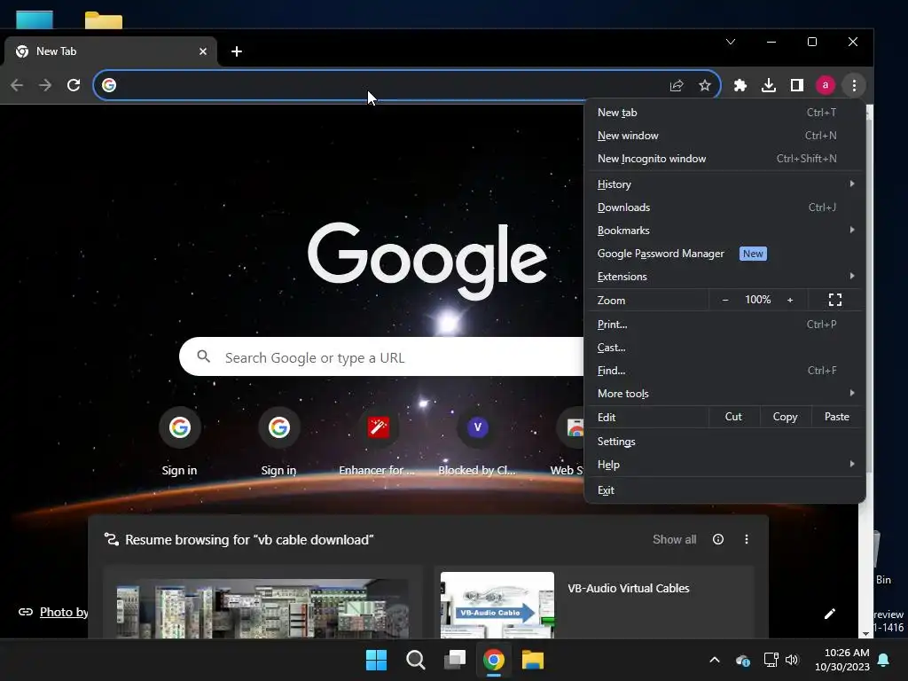Image resolution: width=908 pixels, height=681 pixels.
Task: Choose Find... from the menu
Action: point(725,371)
